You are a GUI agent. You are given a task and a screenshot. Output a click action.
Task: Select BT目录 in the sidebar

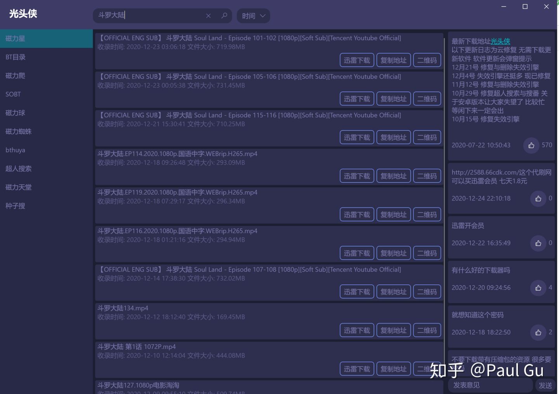click(46, 57)
